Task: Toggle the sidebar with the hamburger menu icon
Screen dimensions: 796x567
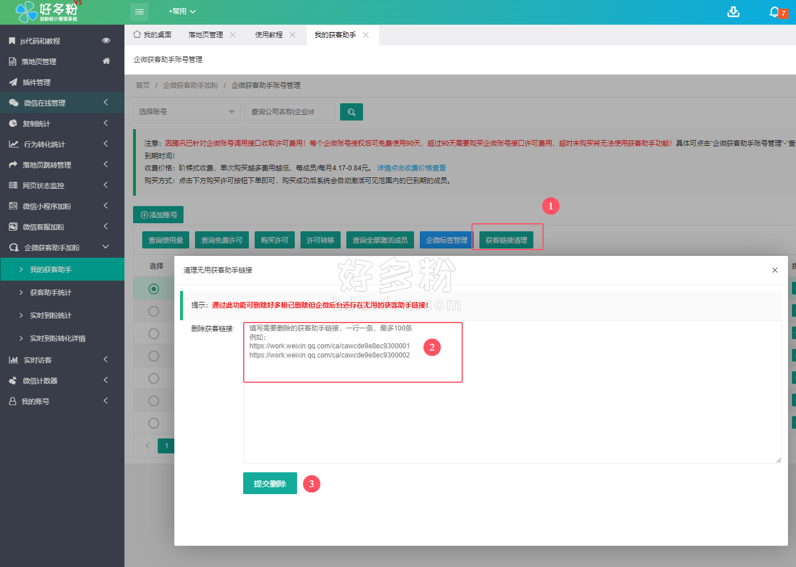Action: click(139, 11)
